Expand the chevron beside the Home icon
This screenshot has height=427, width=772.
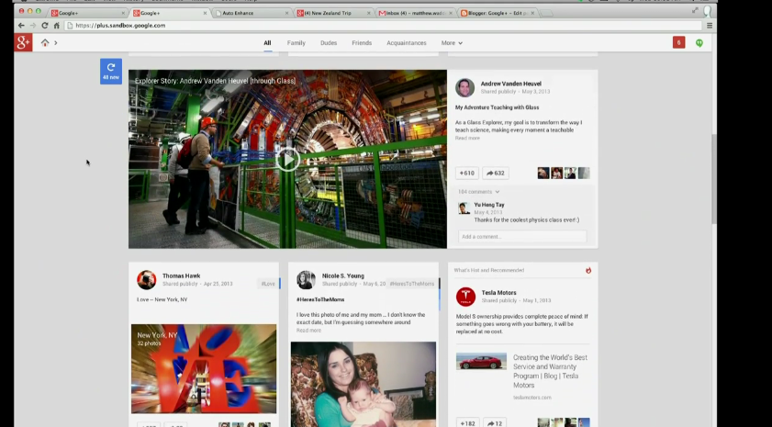coord(56,43)
